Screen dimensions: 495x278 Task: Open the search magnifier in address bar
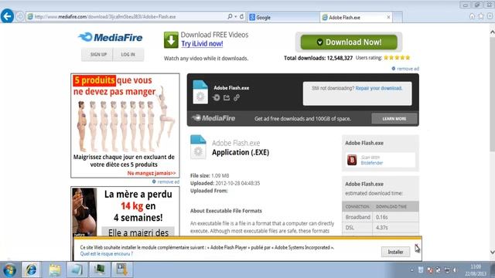[230, 16]
